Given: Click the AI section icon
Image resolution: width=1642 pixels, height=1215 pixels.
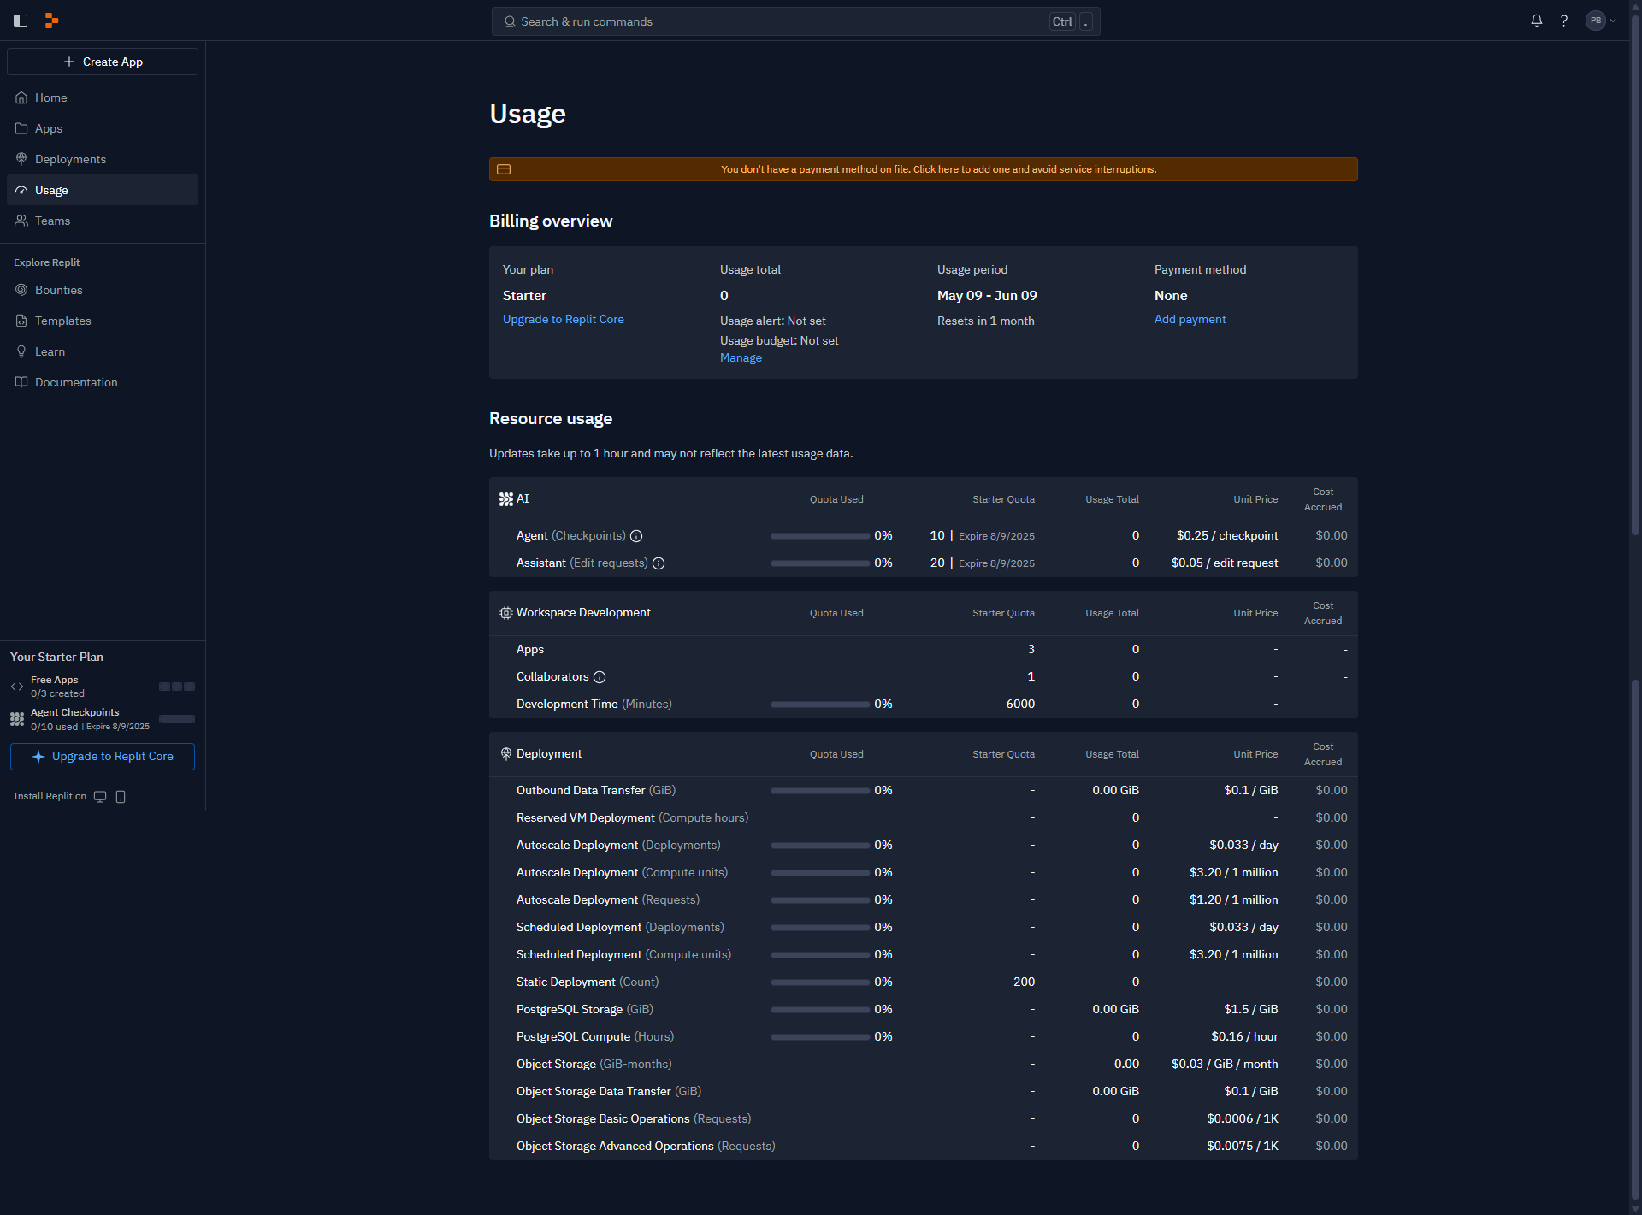Looking at the screenshot, I should (505, 499).
